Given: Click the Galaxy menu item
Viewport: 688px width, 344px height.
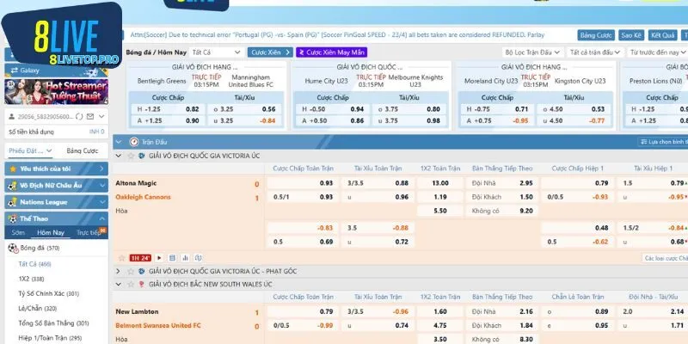Looking at the screenshot, I should pyautogui.click(x=56, y=71).
